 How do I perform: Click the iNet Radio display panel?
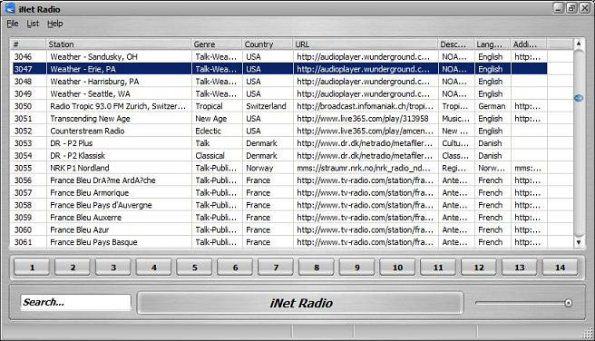(x=300, y=303)
